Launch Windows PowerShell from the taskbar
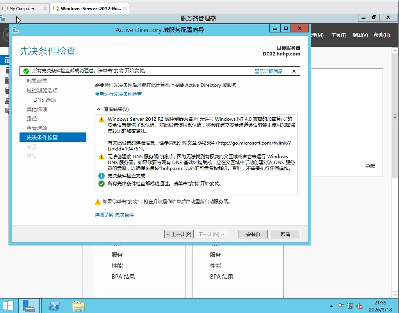The width and height of the screenshot is (399, 313). [54, 306]
